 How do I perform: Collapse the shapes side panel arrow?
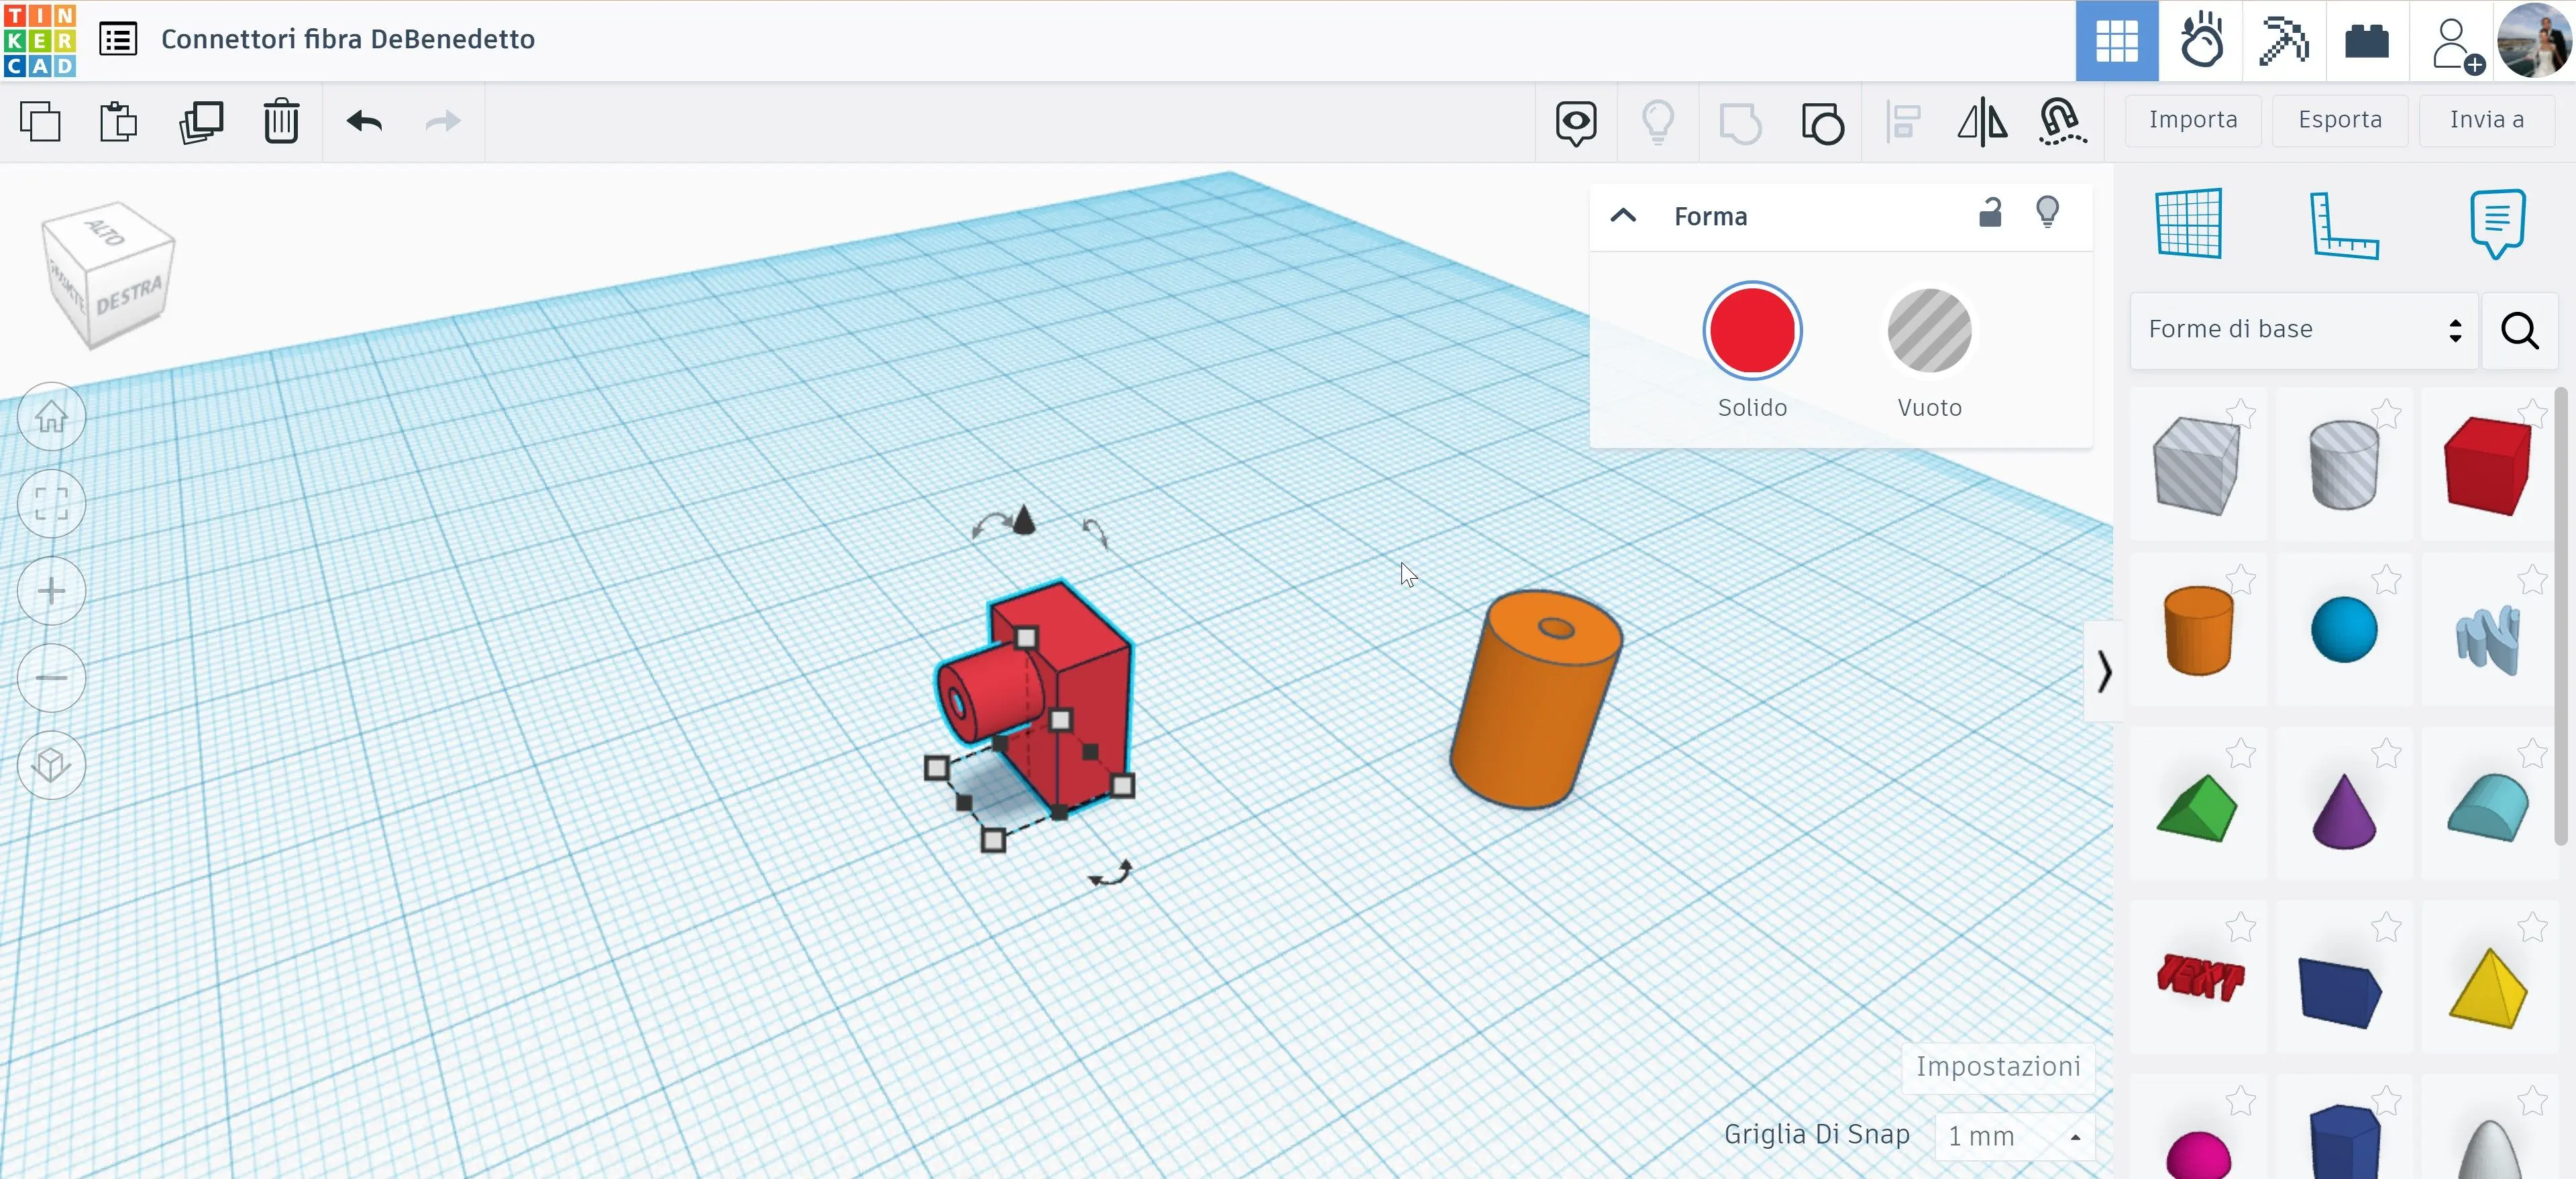coord(2103,671)
